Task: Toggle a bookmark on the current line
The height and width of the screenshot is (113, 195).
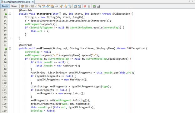Action: 70,6
